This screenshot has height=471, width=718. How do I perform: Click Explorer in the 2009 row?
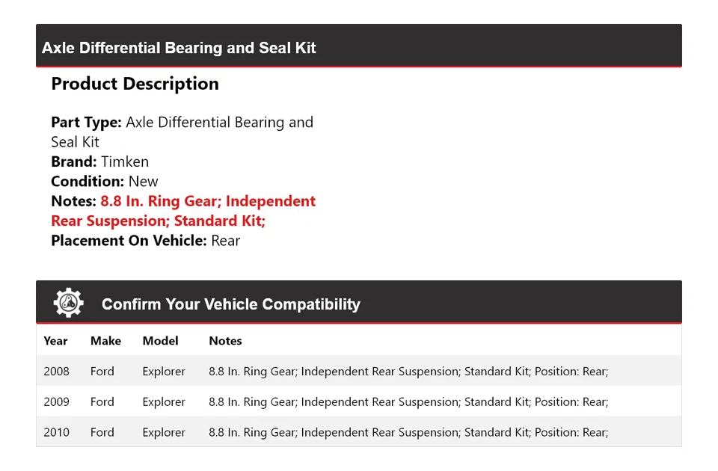[164, 402]
